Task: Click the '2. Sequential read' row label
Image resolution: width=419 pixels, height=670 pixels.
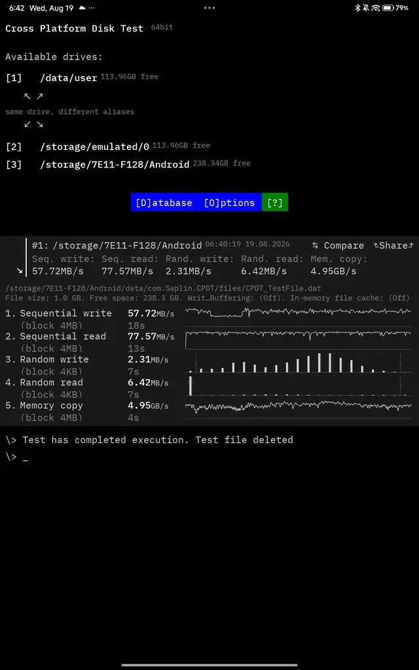Action: 56,337
